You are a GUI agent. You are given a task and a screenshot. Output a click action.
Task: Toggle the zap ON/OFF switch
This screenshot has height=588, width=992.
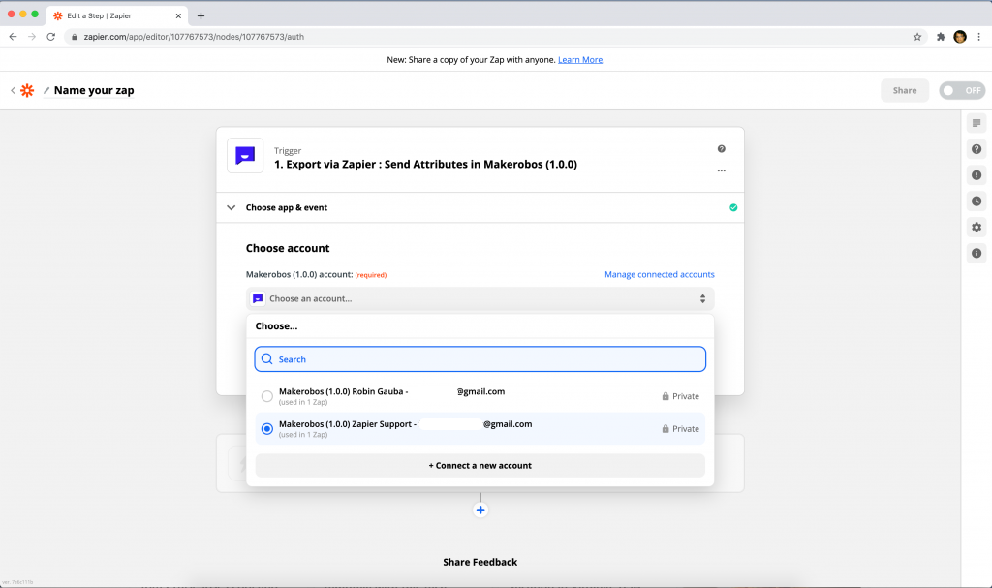coord(962,90)
